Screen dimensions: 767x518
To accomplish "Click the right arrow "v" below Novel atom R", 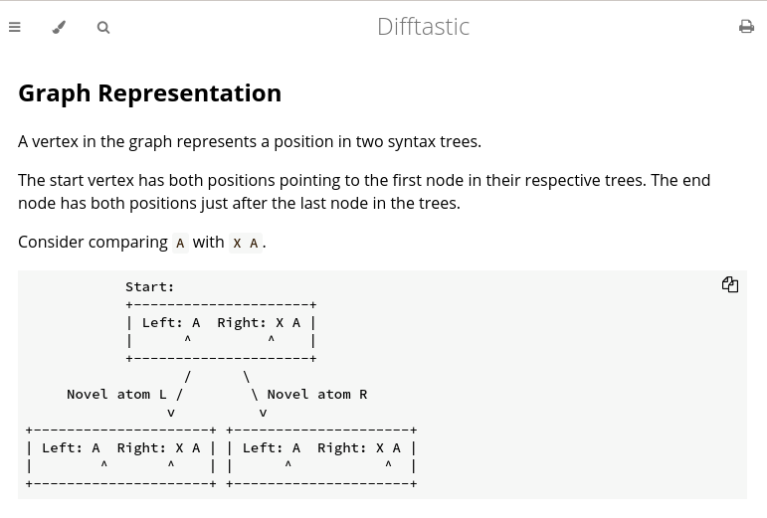I will [x=263, y=412].
